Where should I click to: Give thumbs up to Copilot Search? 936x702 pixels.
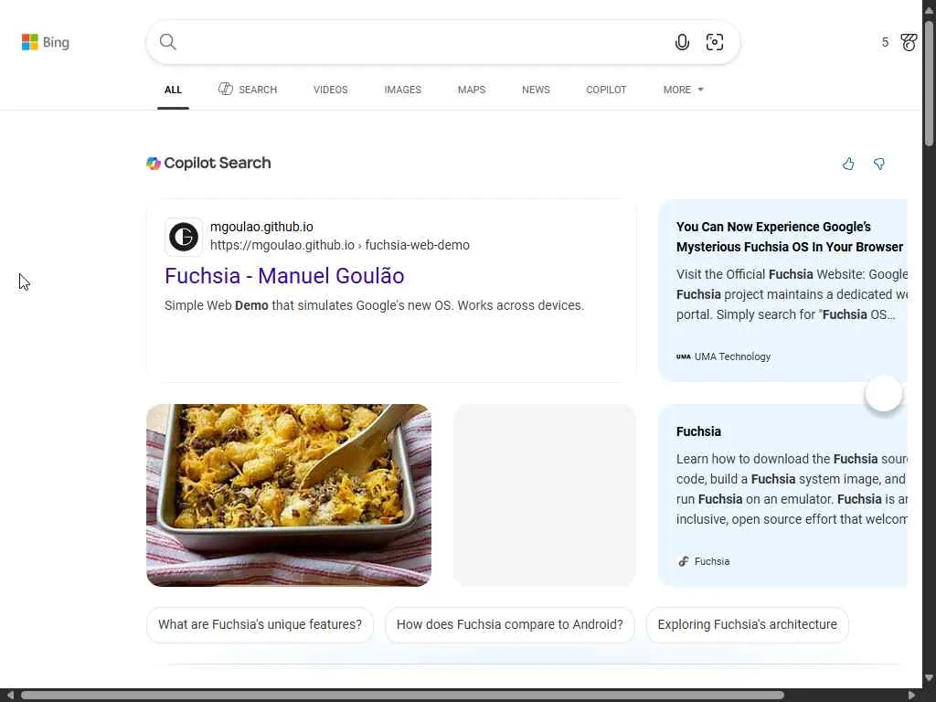pyautogui.click(x=848, y=164)
